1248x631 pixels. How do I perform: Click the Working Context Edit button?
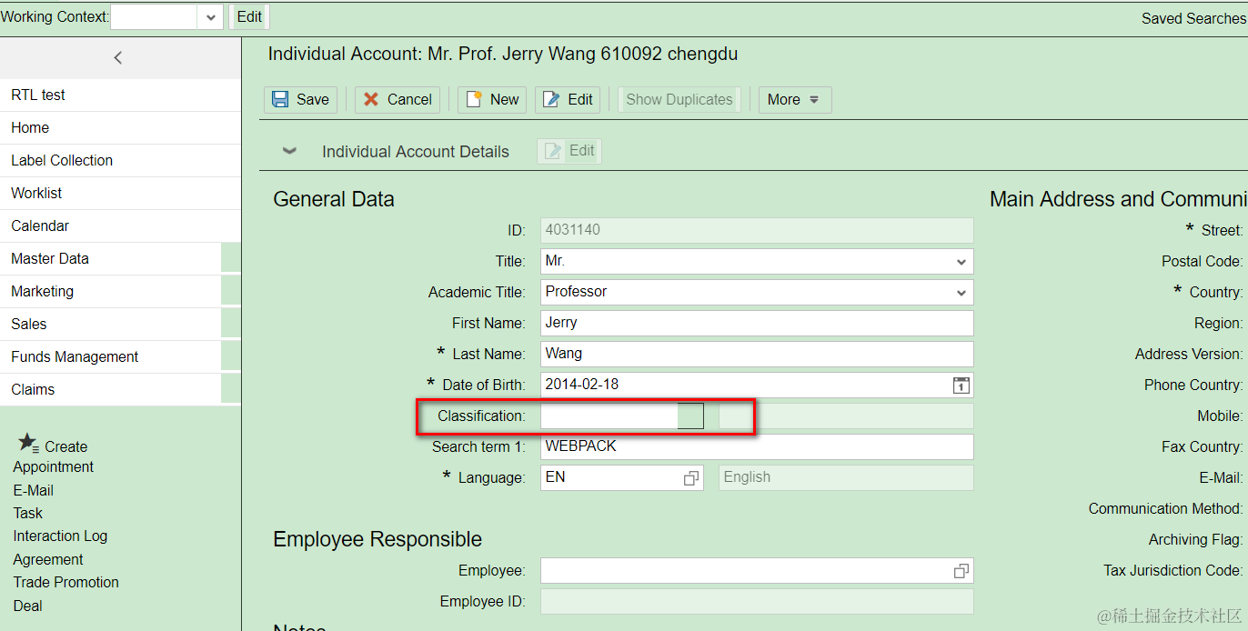click(248, 16)
